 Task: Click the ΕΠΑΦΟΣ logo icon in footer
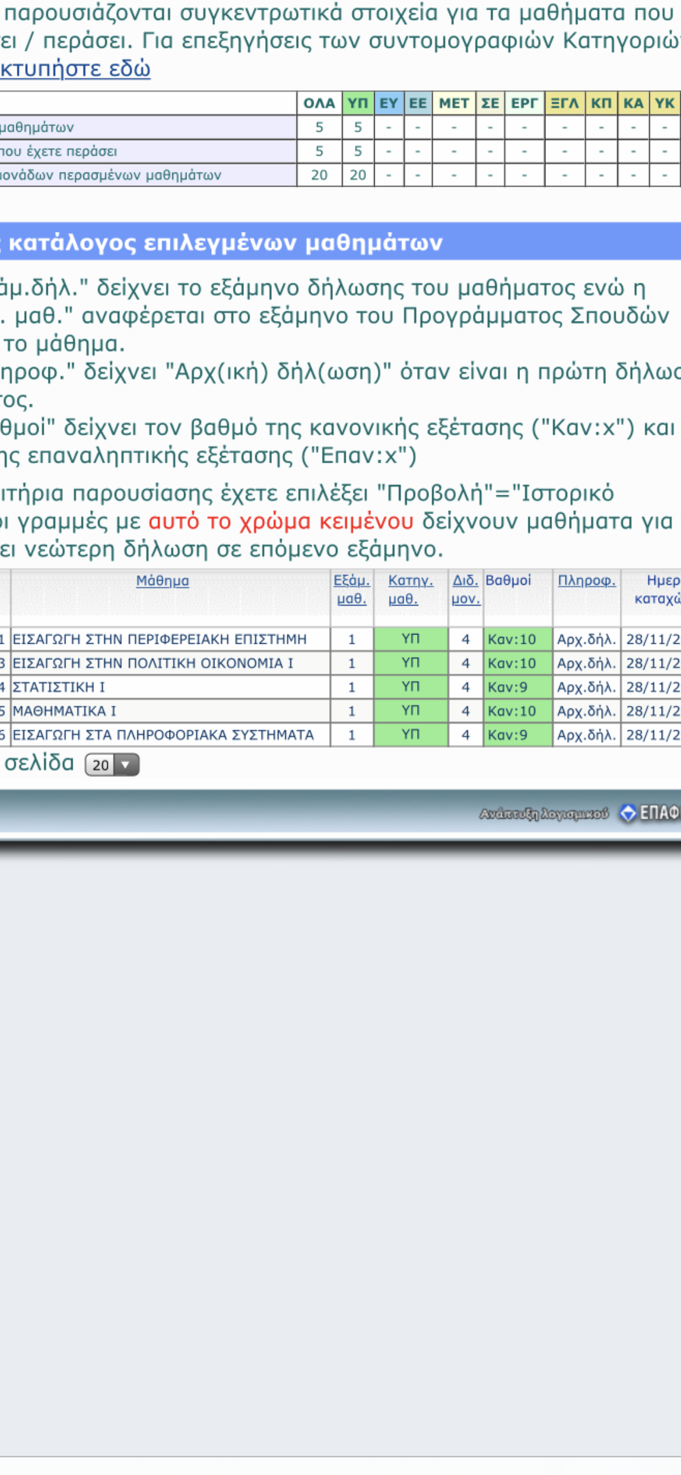click(628, 813)
